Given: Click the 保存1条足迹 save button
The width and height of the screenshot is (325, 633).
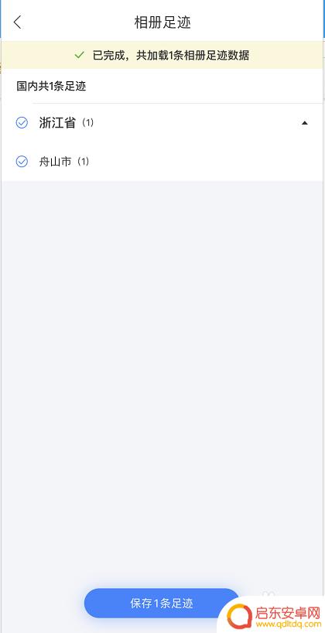Looking at the screenshot, I should [x=162, y=603].
